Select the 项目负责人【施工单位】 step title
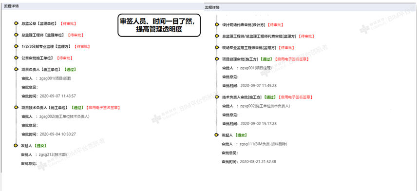Viewport: 417px width, 191px height. (41, 69)
